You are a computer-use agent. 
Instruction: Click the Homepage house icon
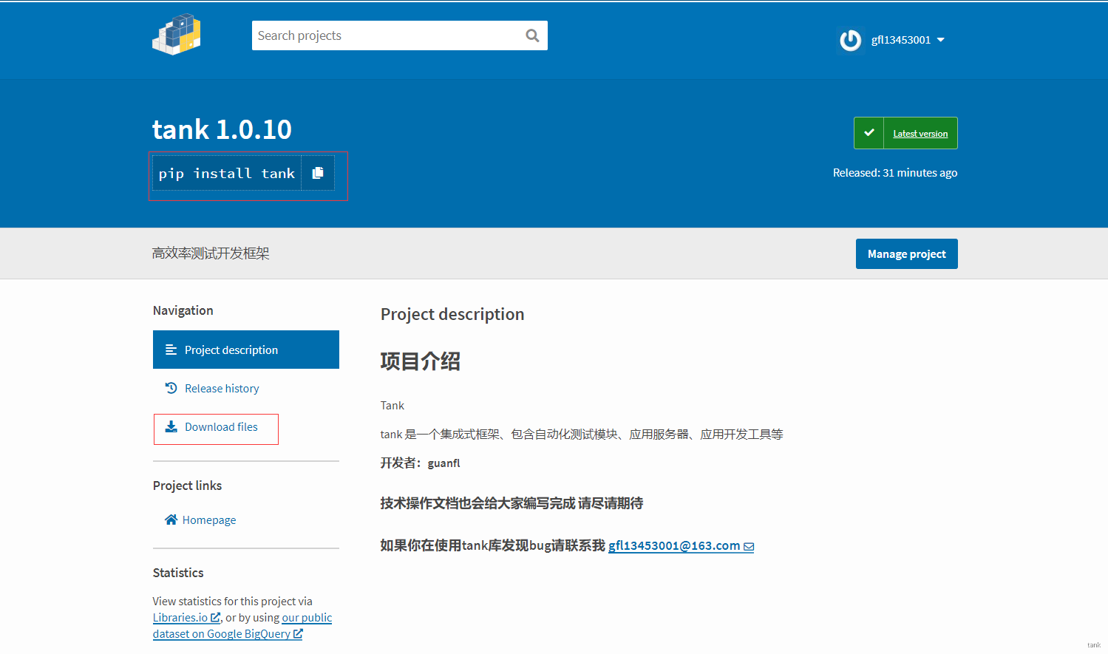coord(171,520)
